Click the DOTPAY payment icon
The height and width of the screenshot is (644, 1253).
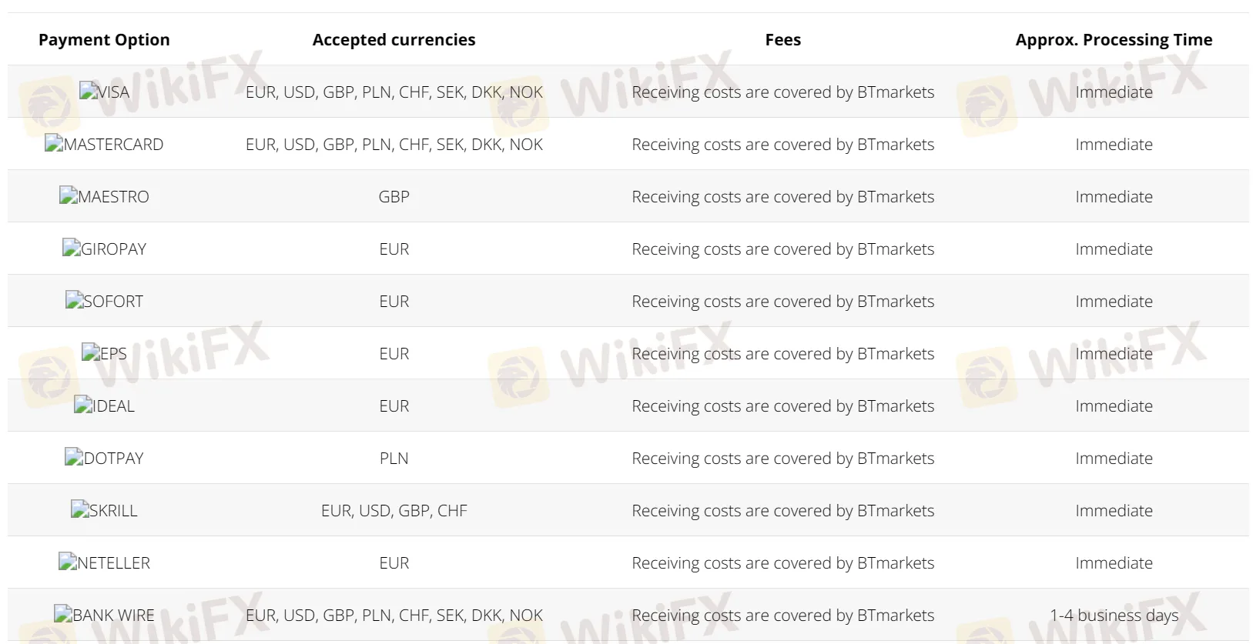click(104, 458)
